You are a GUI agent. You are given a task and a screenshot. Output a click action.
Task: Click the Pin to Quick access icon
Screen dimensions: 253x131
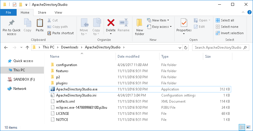point(11,23)
